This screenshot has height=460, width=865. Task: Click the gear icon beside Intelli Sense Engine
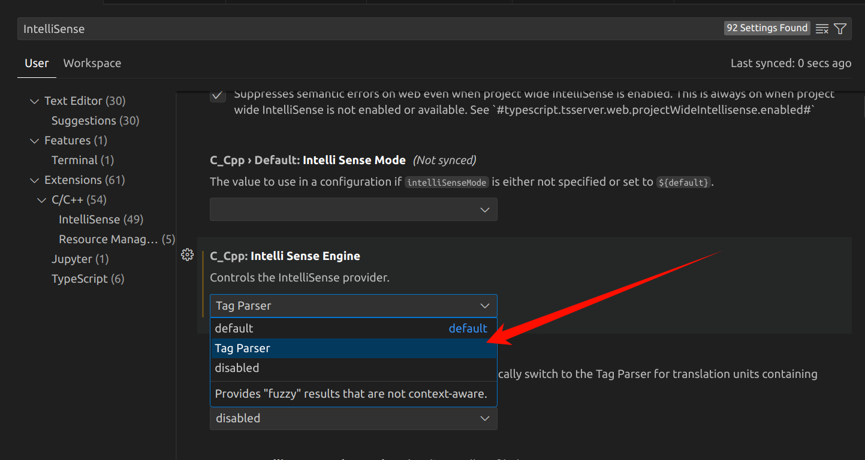pos(188,255)
